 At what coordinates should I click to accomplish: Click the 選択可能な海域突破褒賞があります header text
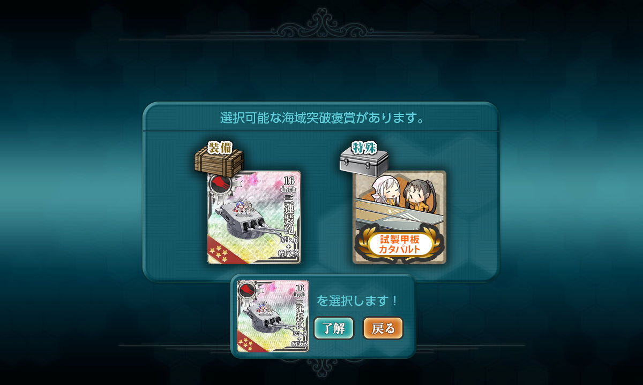coord(323,118)
